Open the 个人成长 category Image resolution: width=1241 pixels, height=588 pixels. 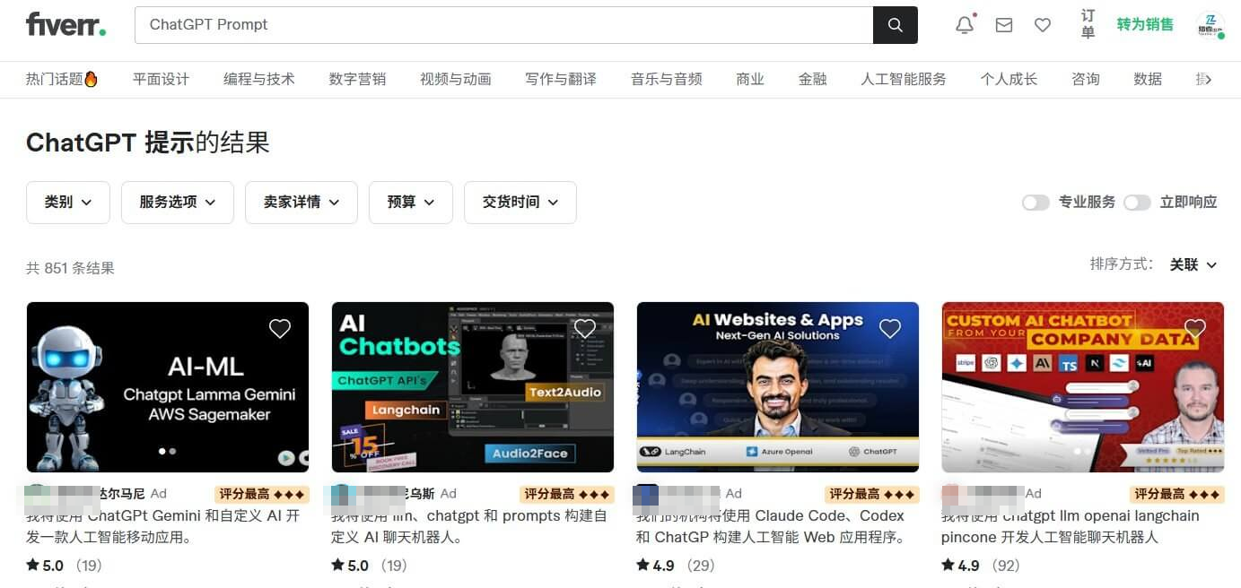pyautogui.click(x=1009, y=79)
